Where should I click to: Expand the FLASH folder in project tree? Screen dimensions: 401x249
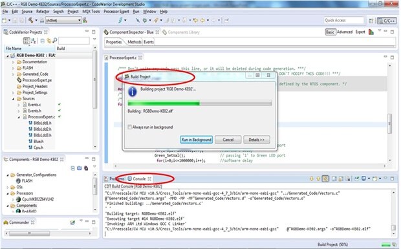[14, 68]
